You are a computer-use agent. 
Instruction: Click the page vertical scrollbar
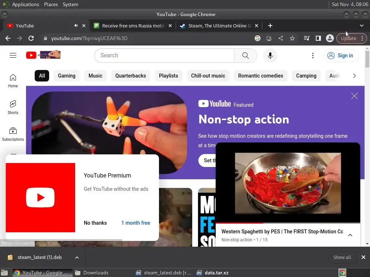pyautogui.click(x=367, y=59)
